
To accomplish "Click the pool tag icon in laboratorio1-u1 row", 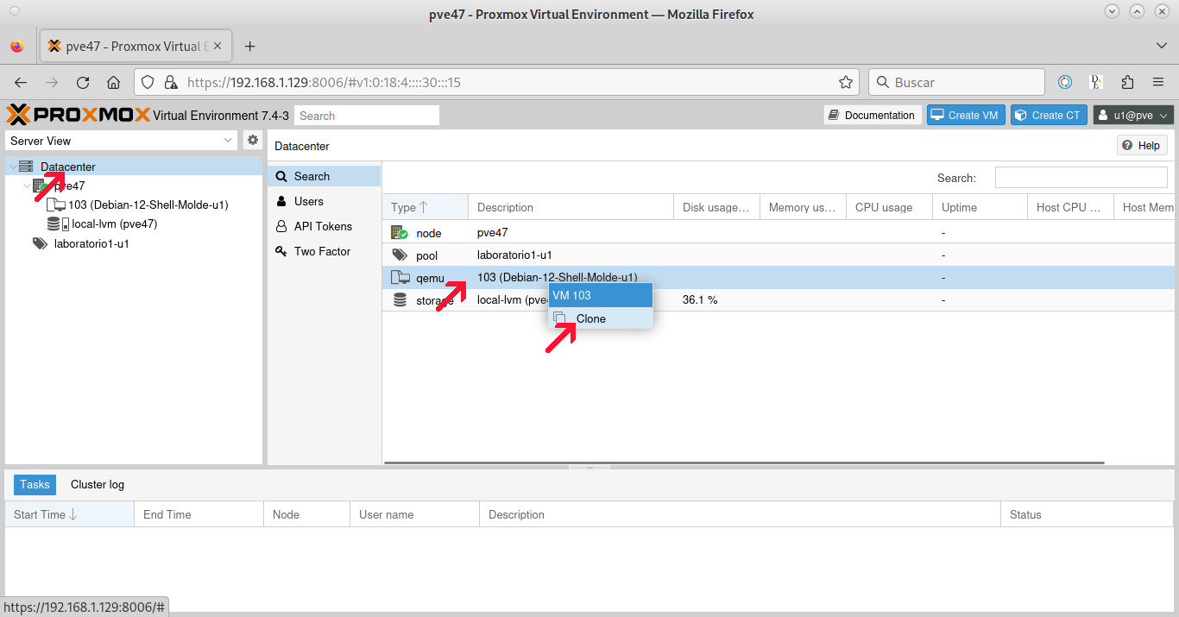I will coord(399,255).
